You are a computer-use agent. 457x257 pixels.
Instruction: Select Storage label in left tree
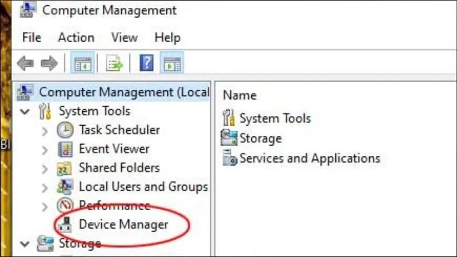(x=80, y=243)
